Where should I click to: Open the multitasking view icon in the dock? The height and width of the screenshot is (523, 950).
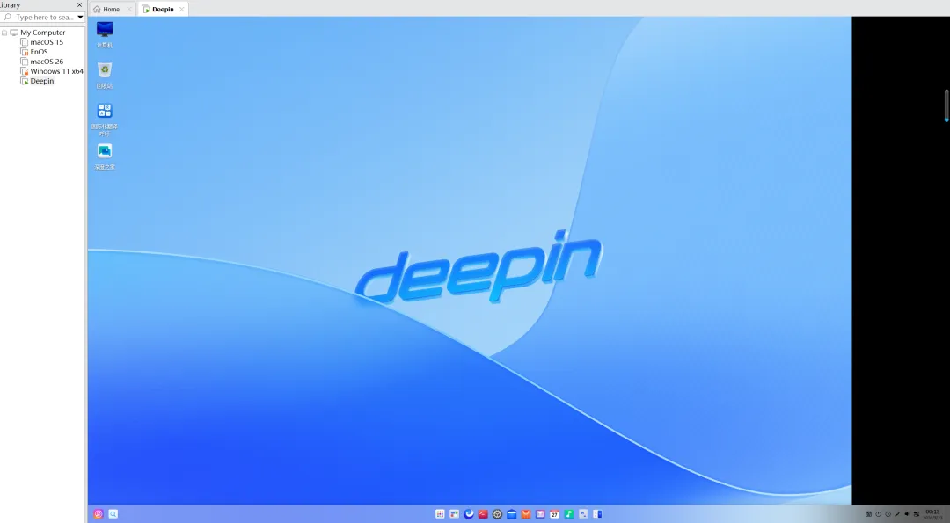click(x=454, y=514)
